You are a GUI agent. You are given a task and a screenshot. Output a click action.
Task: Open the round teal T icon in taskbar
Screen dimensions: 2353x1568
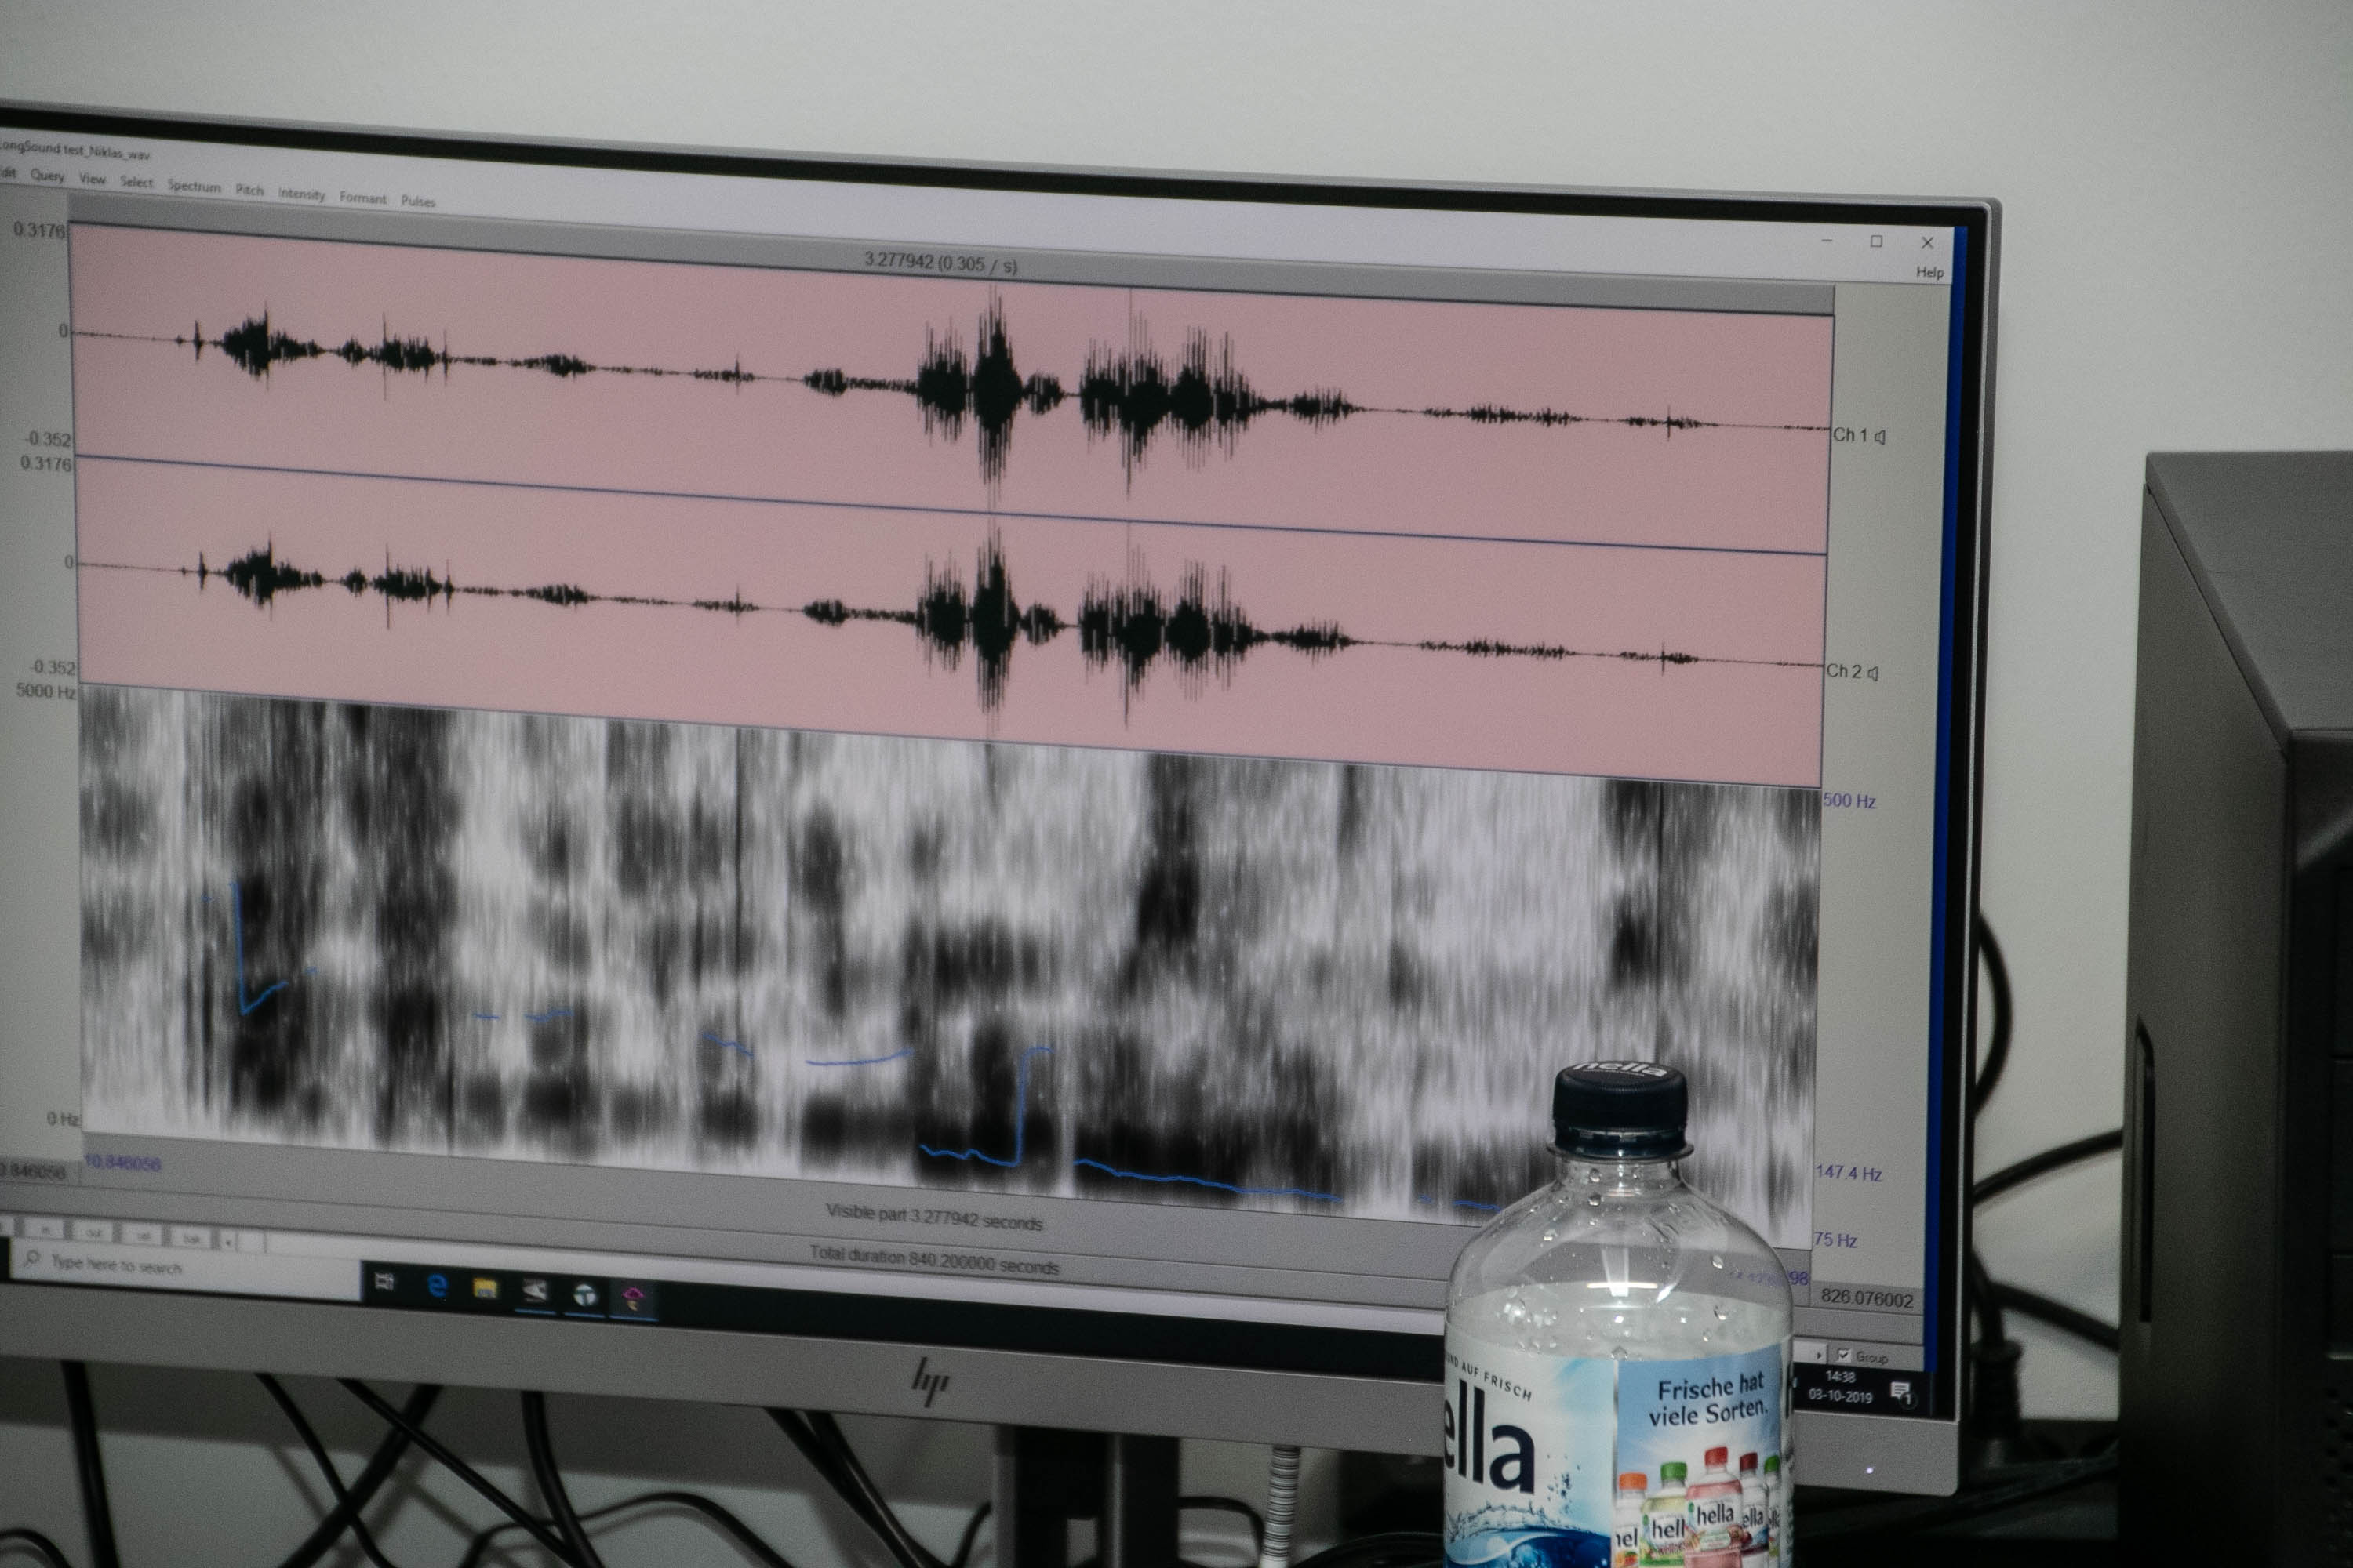point(584,1295)
